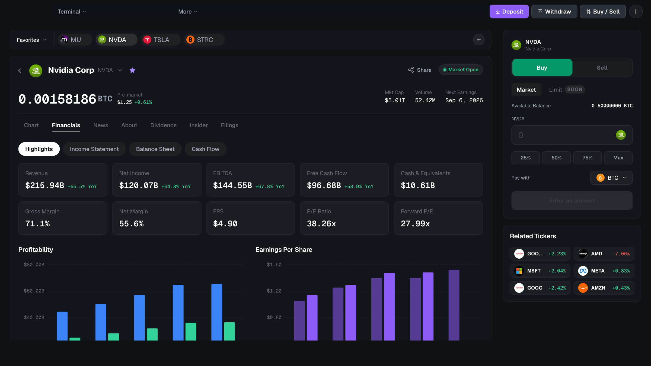This screenshot has width=651, height=366.
Task: Show the Highlights financial view
Action: click(x=39, y=149)
